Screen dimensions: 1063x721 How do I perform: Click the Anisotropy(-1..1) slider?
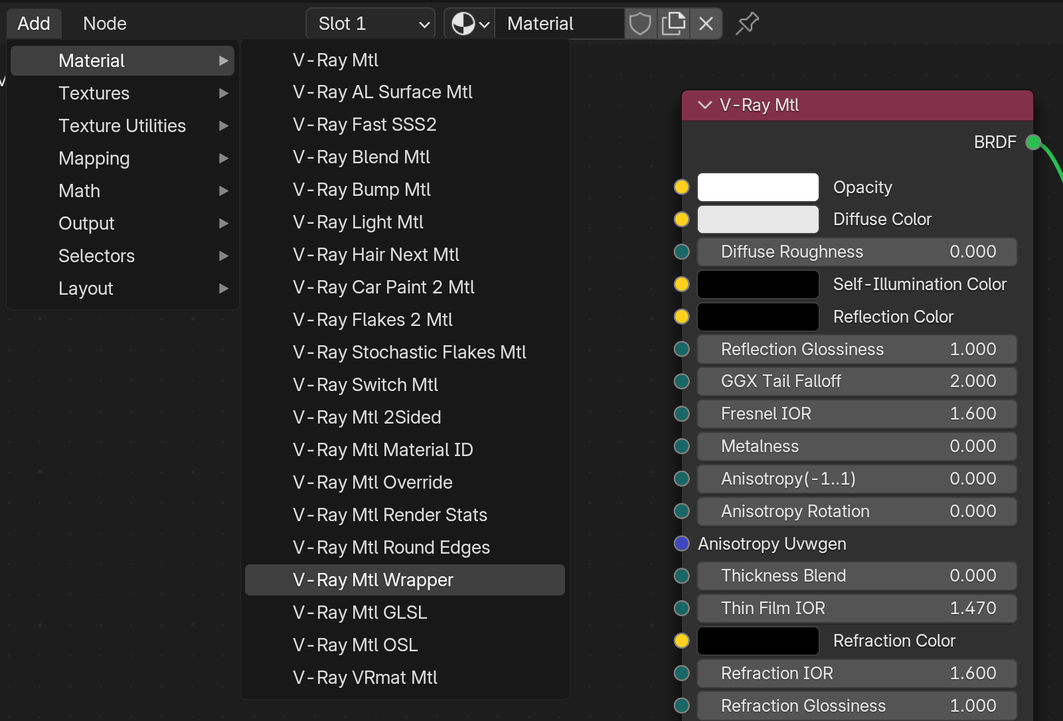click(x=857, y=479)
